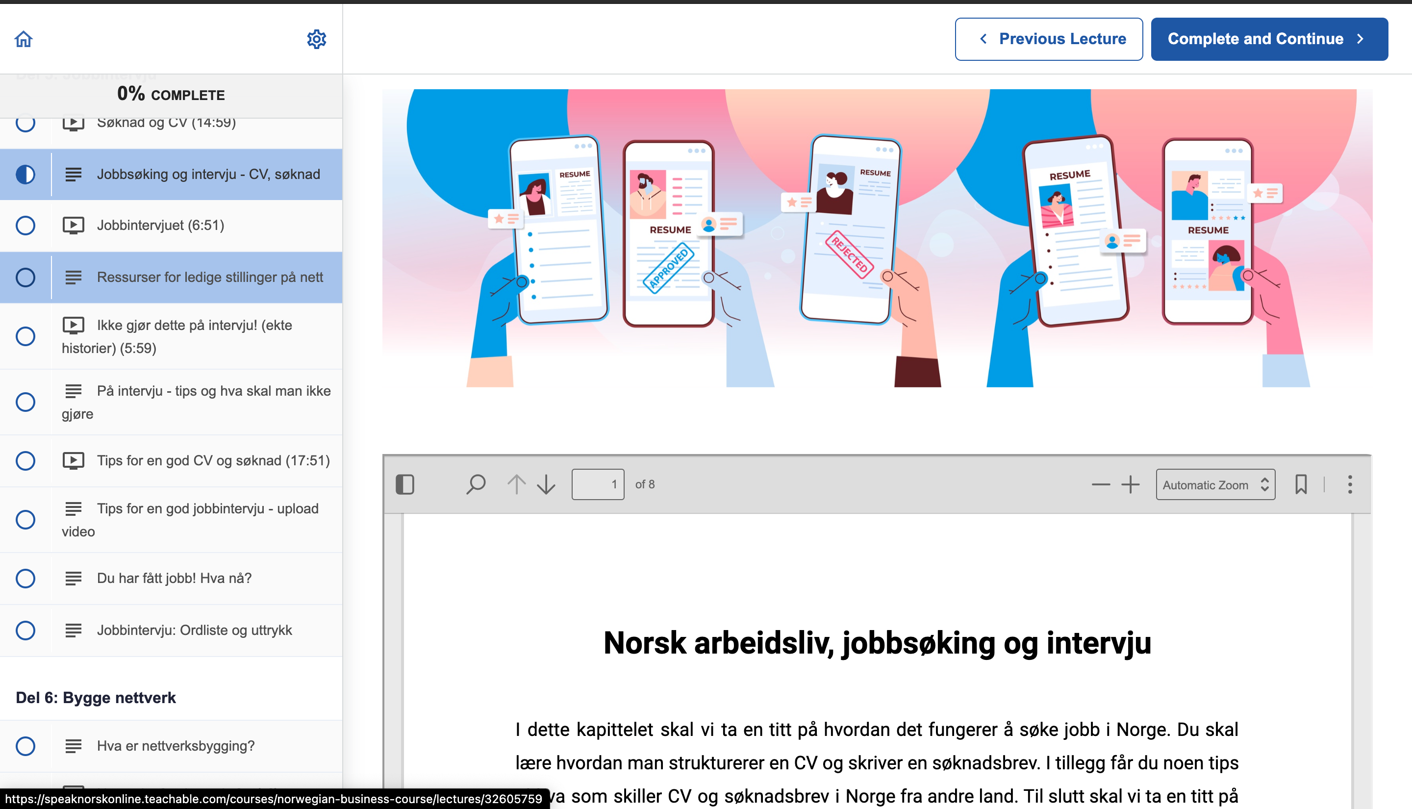This screenshot has width=1412, height=809.
Task: Click video icon beside Jobbintervjuet (6:51)
Action: tap(74, 226)
